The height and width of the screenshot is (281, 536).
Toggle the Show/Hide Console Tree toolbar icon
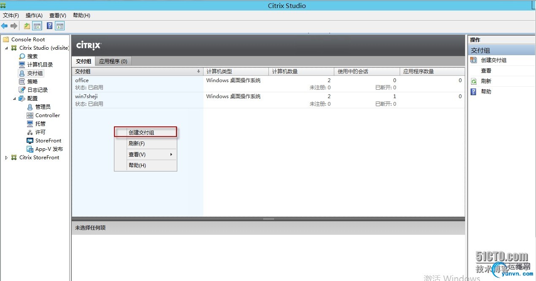tap(37, 26)
